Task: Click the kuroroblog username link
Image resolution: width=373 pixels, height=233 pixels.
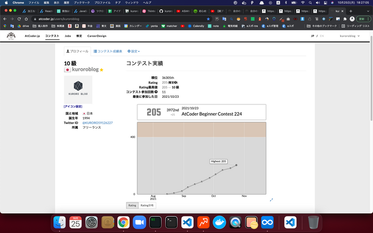Action: [x=85, y=69]
